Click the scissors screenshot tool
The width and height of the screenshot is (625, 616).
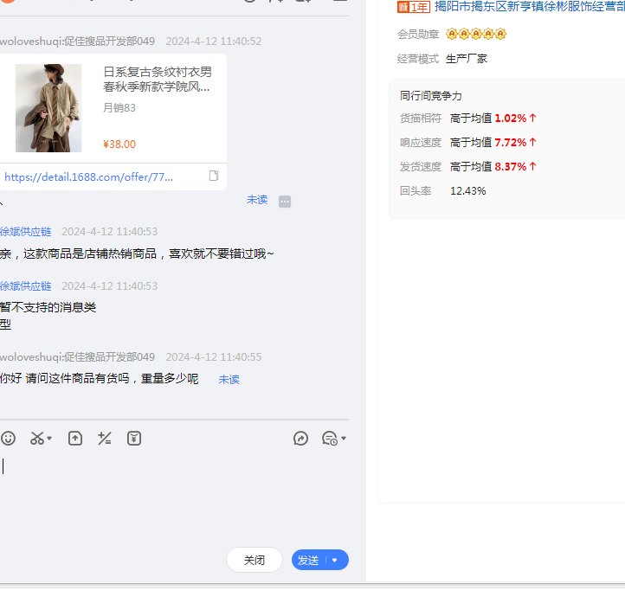[x=36, y=439]
